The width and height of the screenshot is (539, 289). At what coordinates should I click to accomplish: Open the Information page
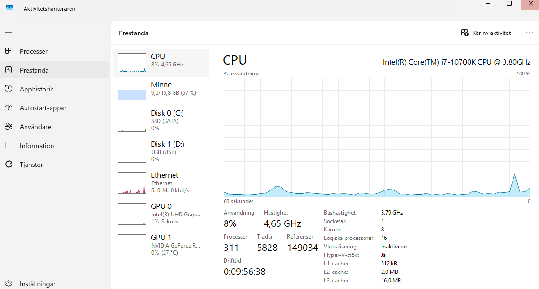(54, 146)
